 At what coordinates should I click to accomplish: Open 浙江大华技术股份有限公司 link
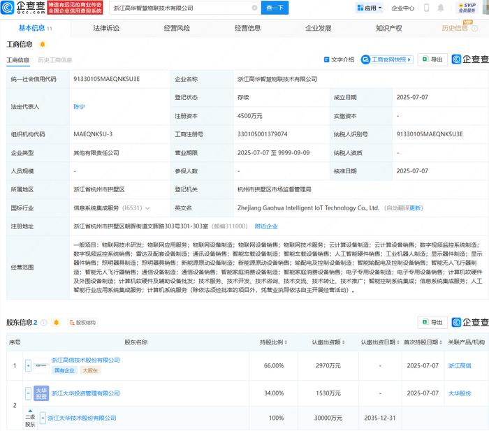point(82,418)
